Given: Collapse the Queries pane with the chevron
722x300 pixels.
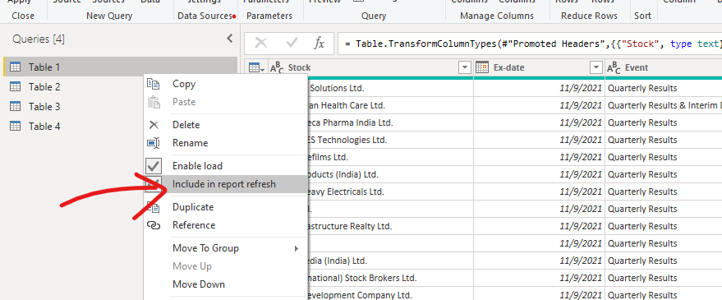Looking at the screenshot, I should tap(230, 39).
